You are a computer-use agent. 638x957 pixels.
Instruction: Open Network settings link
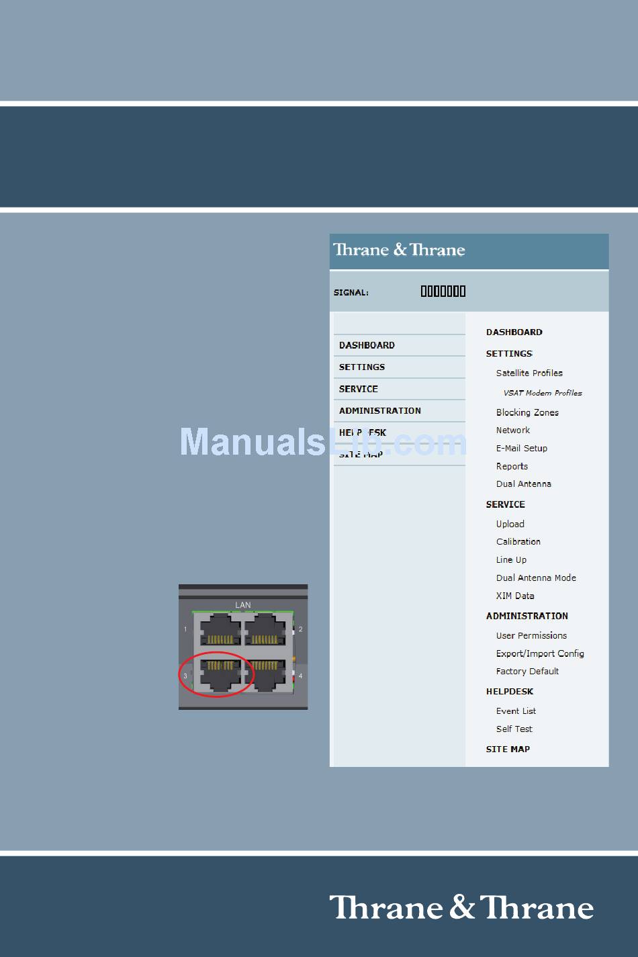click(x=513, y=430)
